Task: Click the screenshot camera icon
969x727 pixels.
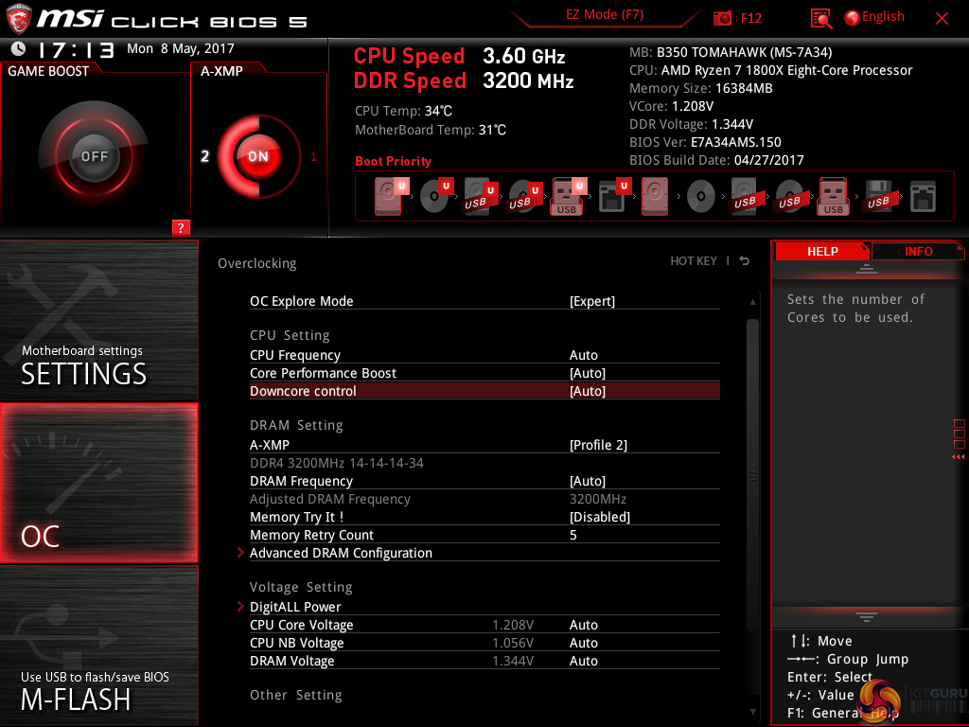Action: [722, 18]
